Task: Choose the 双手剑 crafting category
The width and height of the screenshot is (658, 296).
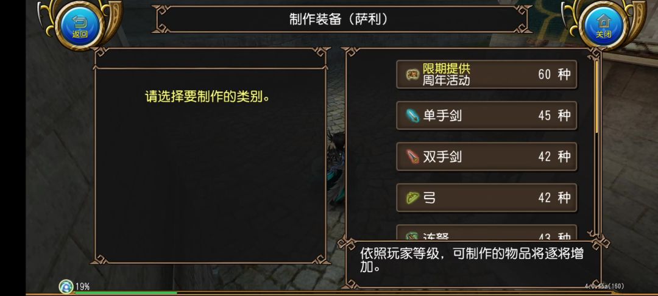Action: click(x=486, y=157)
